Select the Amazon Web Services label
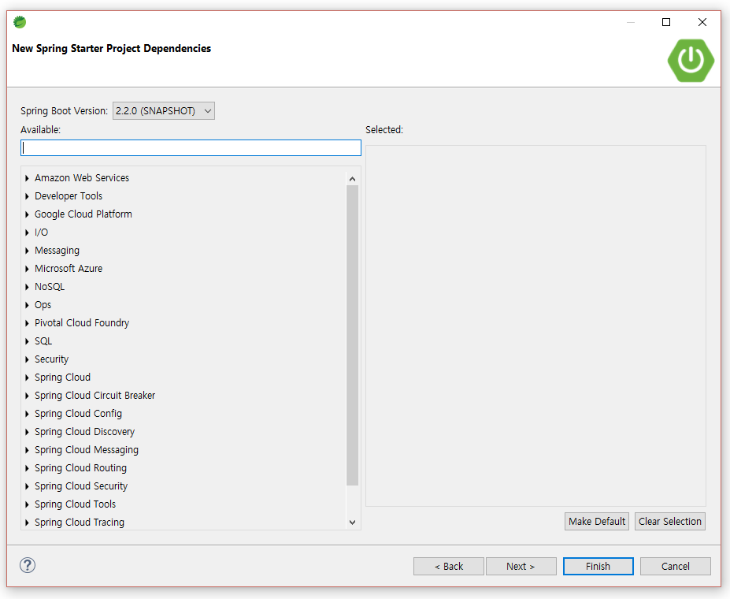Viewport: 730px width, 599px height. point(81,178)
